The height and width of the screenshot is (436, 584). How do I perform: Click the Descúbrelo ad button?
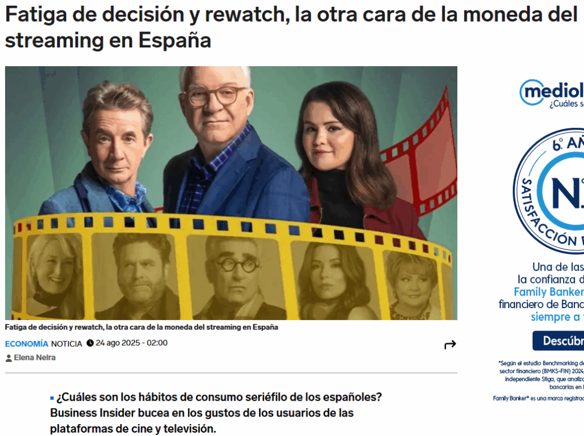click(558, 341)
